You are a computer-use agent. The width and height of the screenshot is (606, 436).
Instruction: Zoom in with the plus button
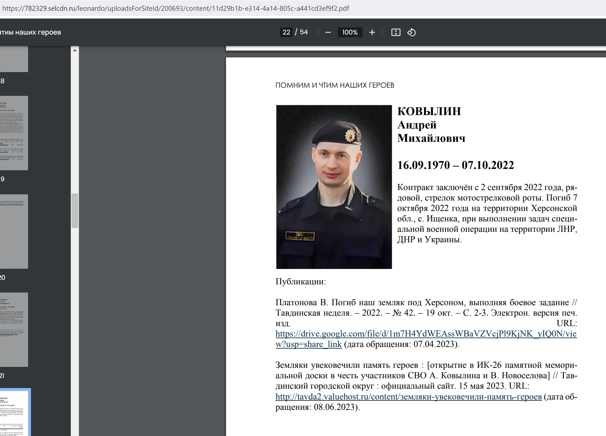point(372,32)
